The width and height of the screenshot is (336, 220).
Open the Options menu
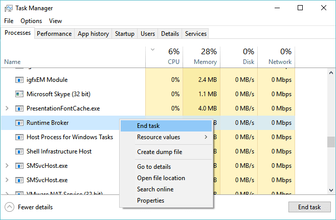click(31, 21)
